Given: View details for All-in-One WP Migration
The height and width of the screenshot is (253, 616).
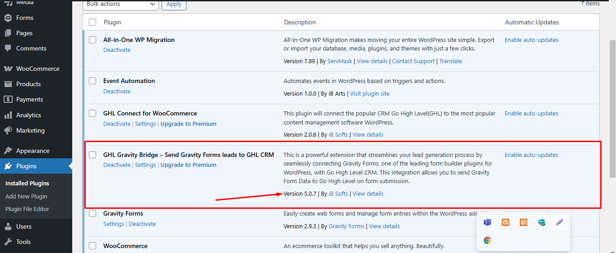Looking at the screenshot, I should 372,61.
